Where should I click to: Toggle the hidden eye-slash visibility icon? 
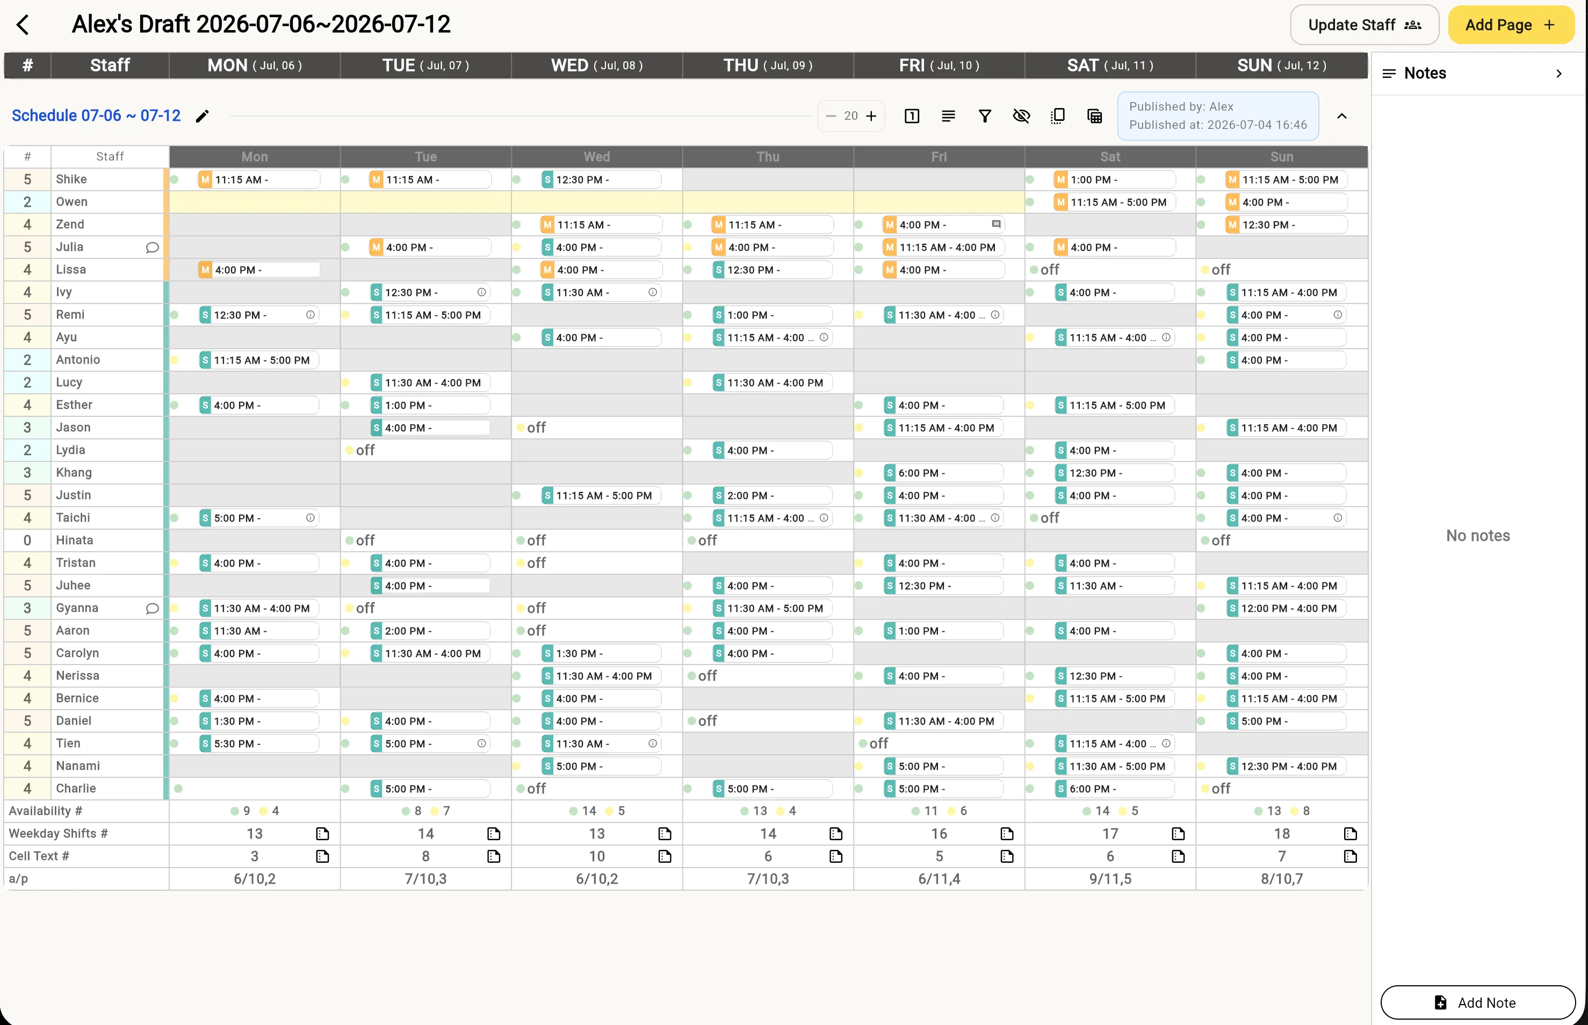(x=1022, y=117)
